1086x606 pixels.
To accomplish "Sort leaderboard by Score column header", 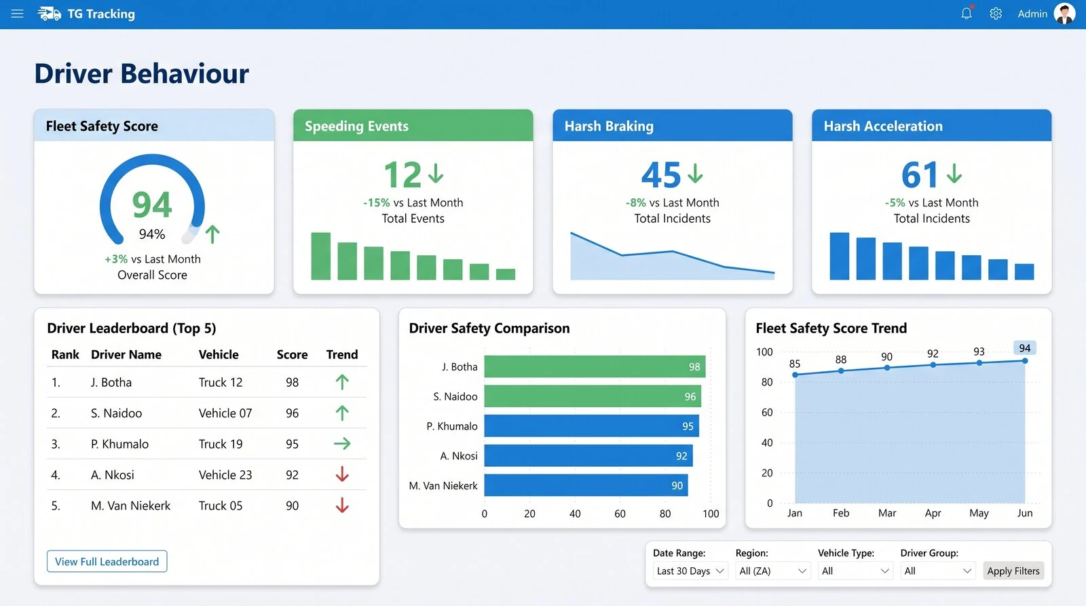I will pyautogui.click(x=292, y=354).
